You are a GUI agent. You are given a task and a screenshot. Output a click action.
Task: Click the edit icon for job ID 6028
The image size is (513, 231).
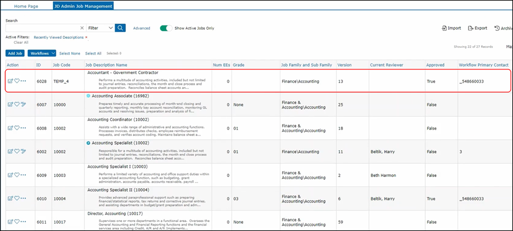click(10, 81)
